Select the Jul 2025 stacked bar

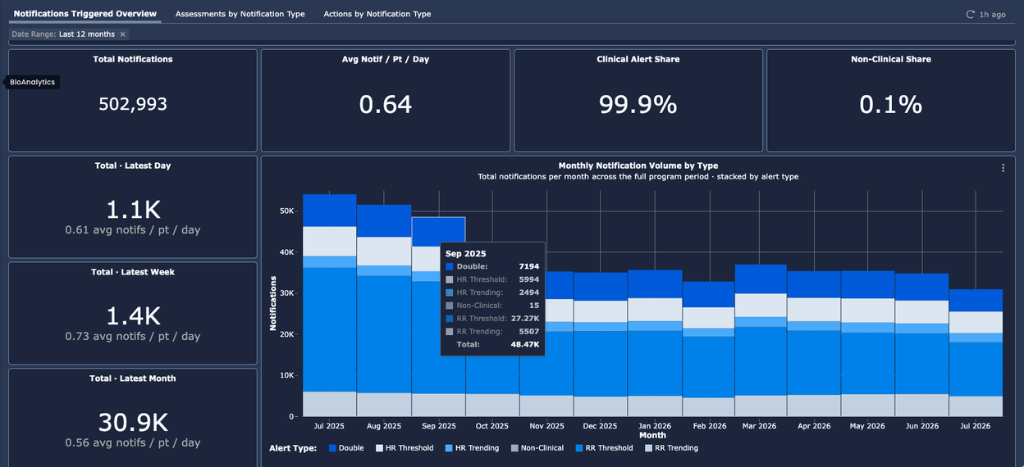(x=330, y=306)
